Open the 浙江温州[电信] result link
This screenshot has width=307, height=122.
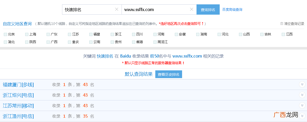(18, 116)
